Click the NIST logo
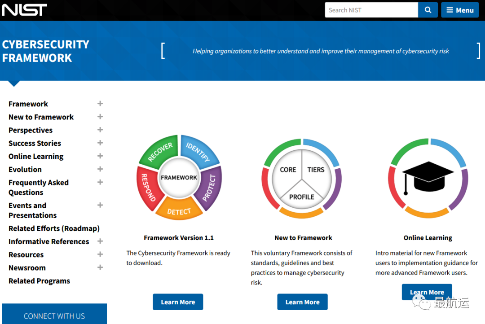The width and height of the screenshot is (485, 324). click(x=24, y=10)
